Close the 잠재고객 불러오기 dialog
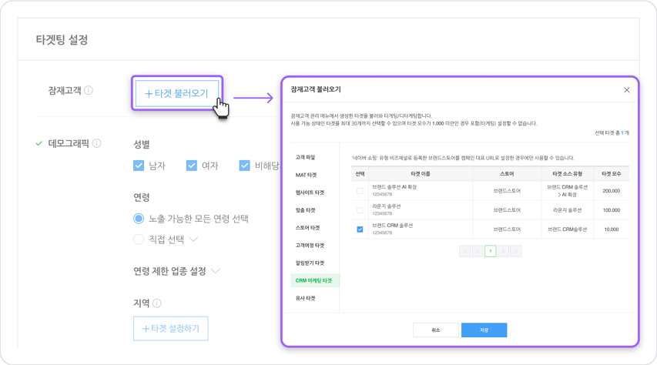Viewport: 657px width, 365px height. (x=626, y=89)
